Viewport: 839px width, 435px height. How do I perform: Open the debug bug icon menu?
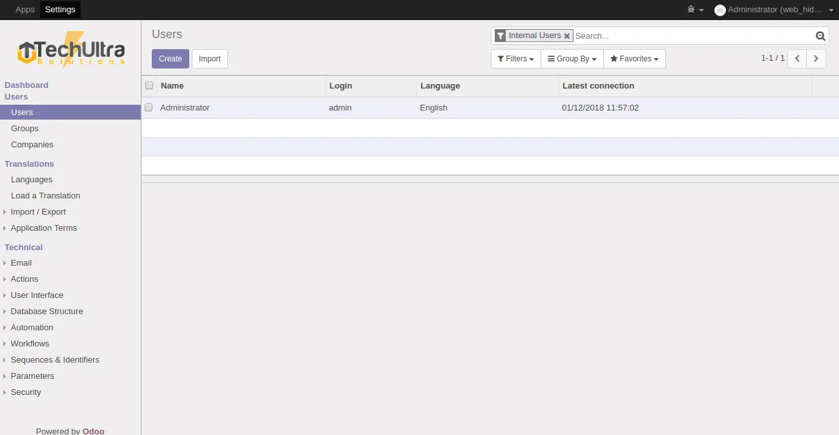click(x=695, y=10)
